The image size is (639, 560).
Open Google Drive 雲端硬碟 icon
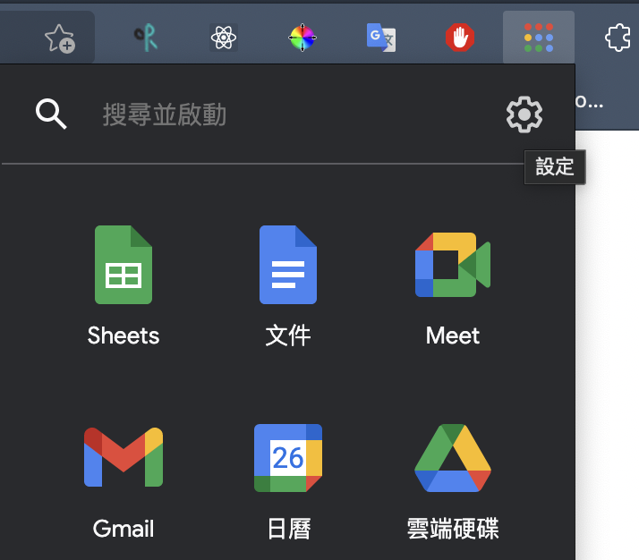(x=453, y=458)
